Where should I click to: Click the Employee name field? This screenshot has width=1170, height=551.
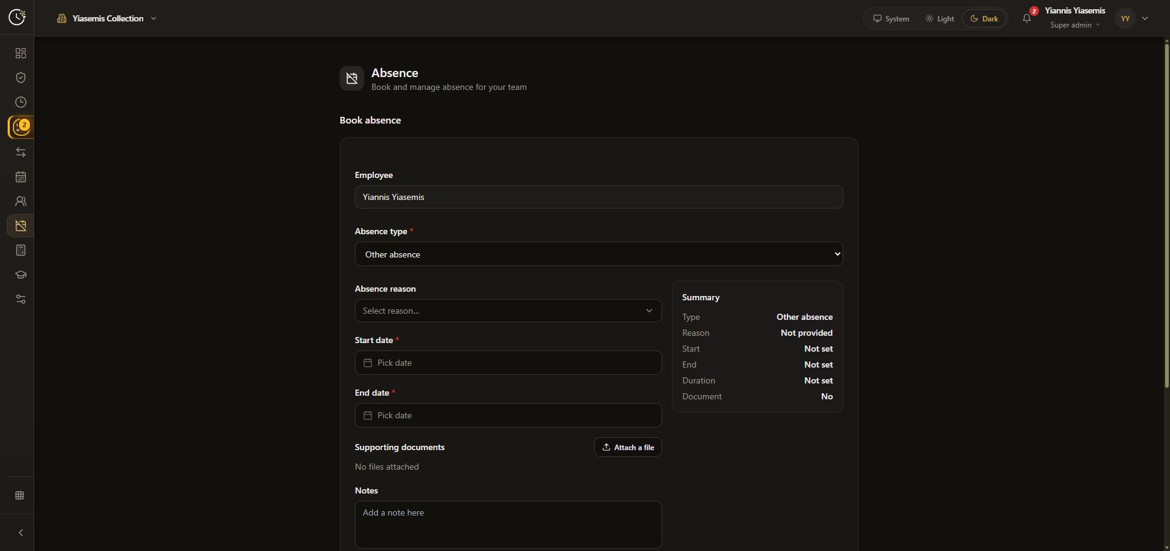coord(598,197)
